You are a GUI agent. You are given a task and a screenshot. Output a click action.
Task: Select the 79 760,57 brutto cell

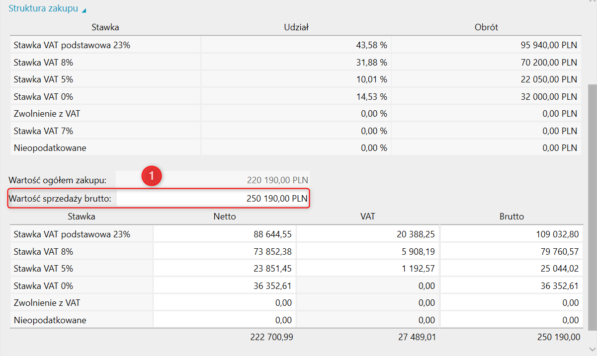click(512, 252)
